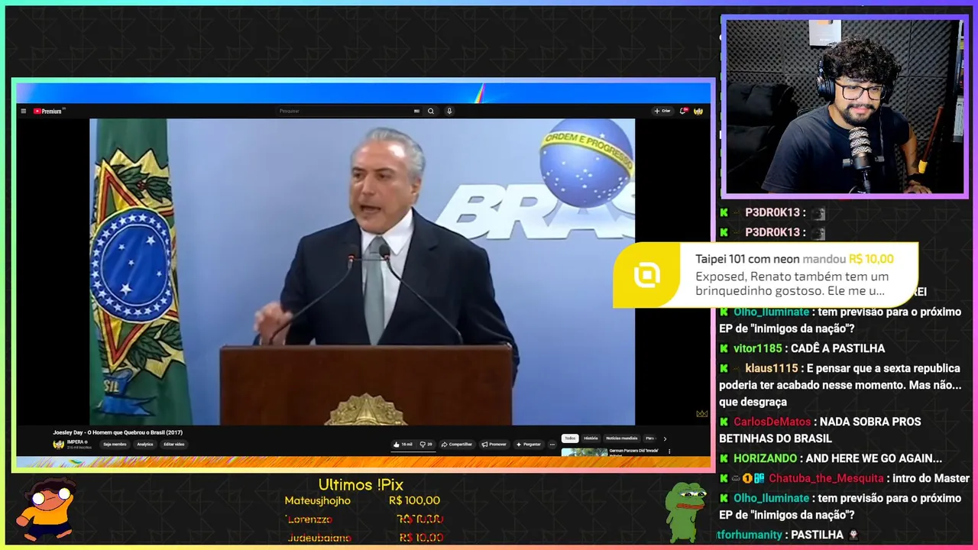
Task: Click klaus1115 username in chat
Action: coord(771,368)
